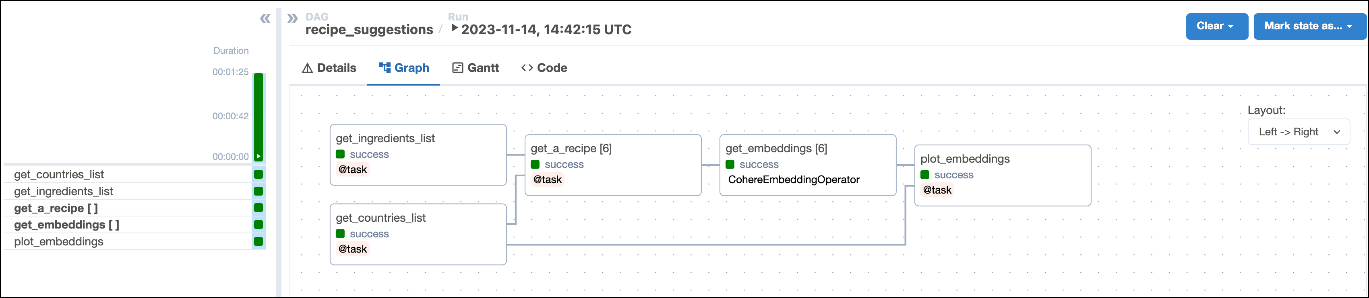
Task: Open the Clear dropdown
Action: click(x=1217, y=26)
